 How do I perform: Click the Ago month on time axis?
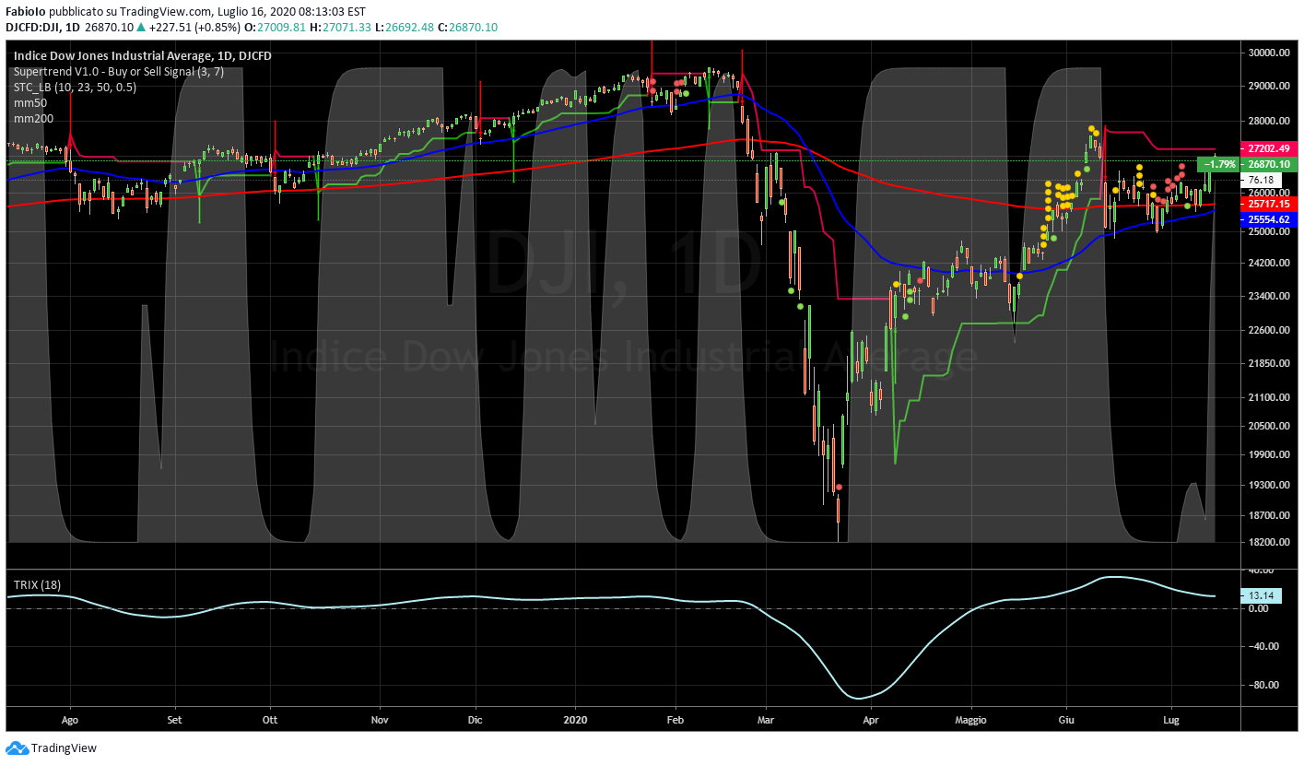(71, 719)
